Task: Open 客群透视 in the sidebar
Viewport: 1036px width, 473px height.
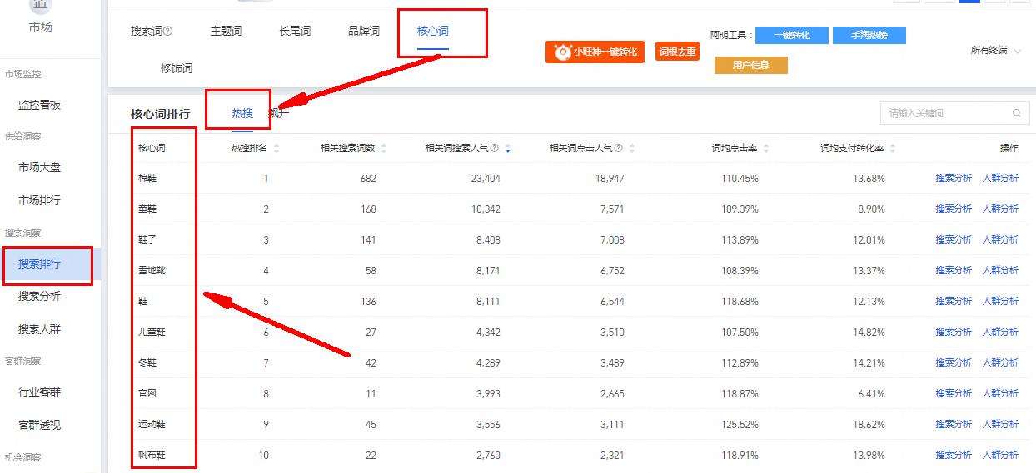Action: (x=40, y=425)
